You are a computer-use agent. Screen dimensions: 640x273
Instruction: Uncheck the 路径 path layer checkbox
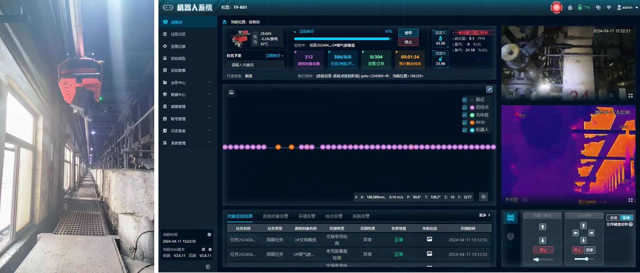coord(465,100)
